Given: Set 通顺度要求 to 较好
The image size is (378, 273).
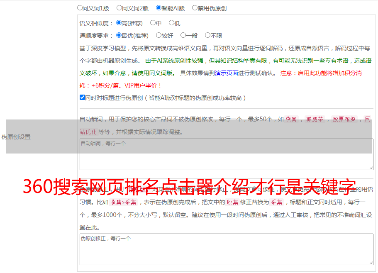Looking at the screenshot, I should point(159,35).
